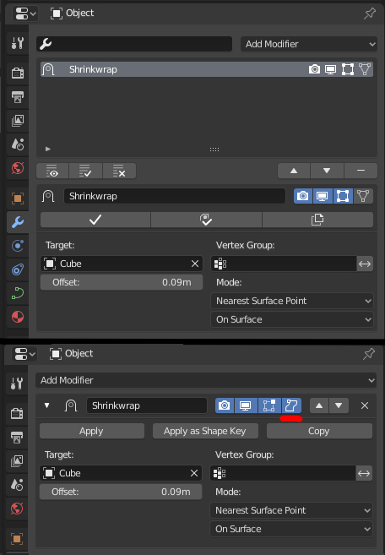Adjust the lower Offset 0.09m field
This screenshot has width=385, height=555.
click(x=121, y=492)
